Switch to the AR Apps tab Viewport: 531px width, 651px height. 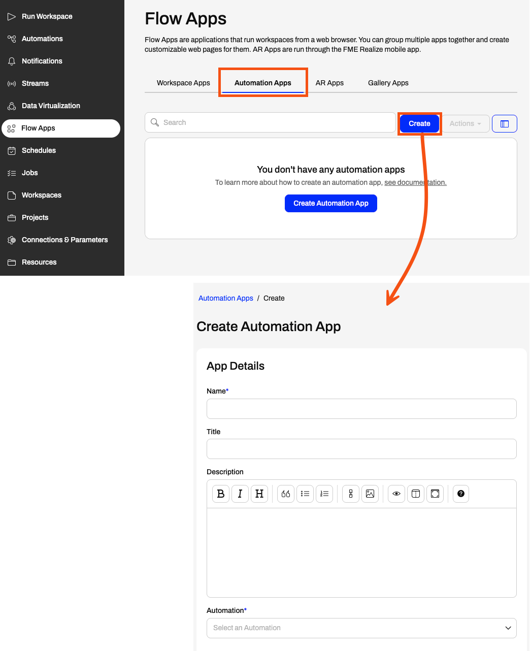pos(329,83)
